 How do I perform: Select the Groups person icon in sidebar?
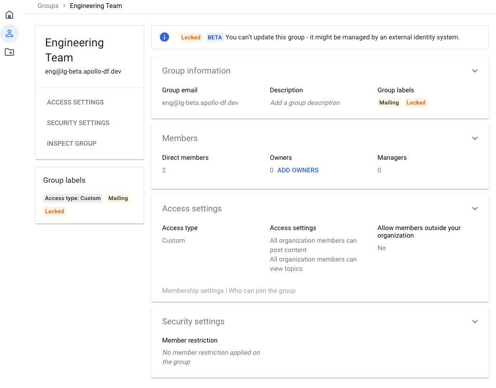click(x=9, y=33)
